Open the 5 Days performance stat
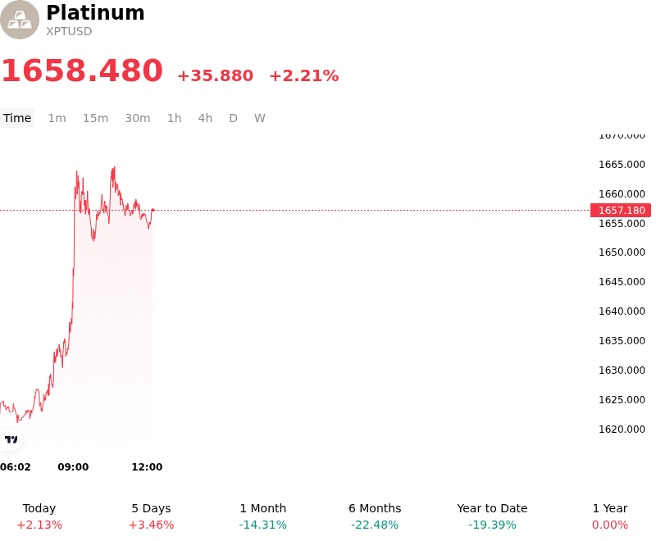 (x=151, y=516)
